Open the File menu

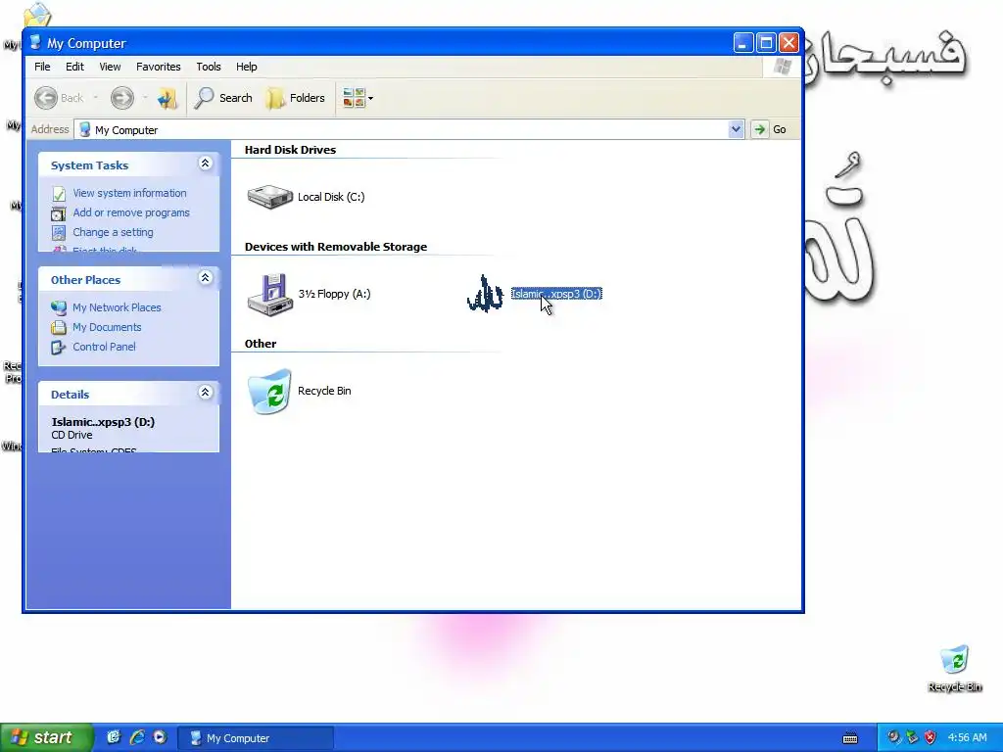(x=42, y=67)
